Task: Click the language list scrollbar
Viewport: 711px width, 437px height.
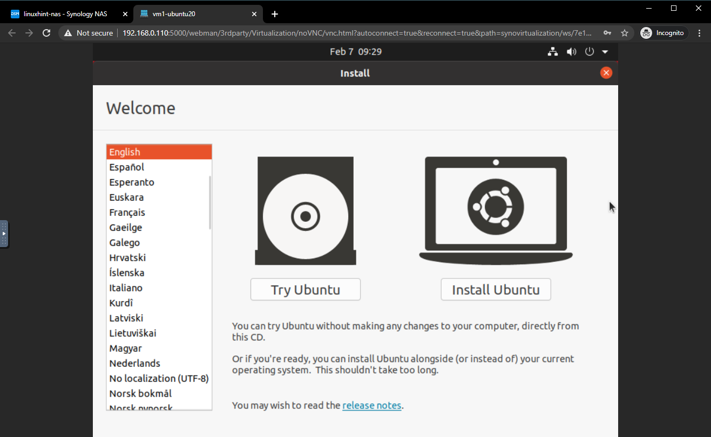Action: click(x=209, y=202)
